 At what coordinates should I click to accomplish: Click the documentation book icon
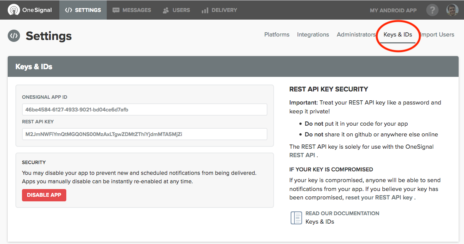(296, 217)
